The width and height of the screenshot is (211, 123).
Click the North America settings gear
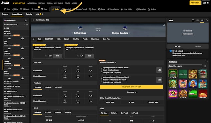point(26,20)
